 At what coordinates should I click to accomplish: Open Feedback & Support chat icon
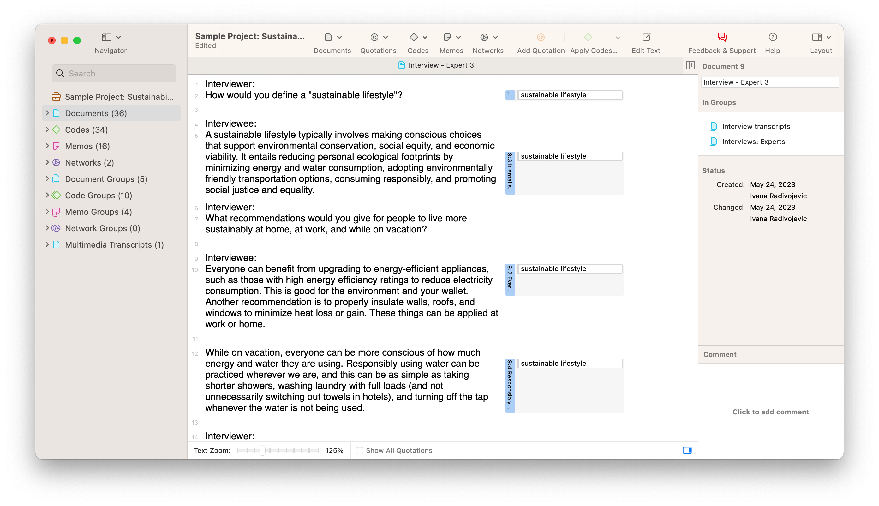click(722, 37)
